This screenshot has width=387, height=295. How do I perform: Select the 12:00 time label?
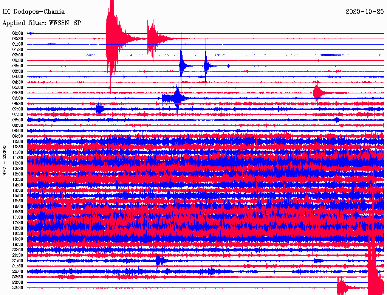(x=18, y=163)
